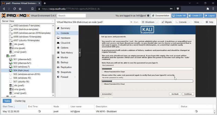Collapse the pve5 node tree
Viewport: 217px width, 115px height.
coord(5,56)
